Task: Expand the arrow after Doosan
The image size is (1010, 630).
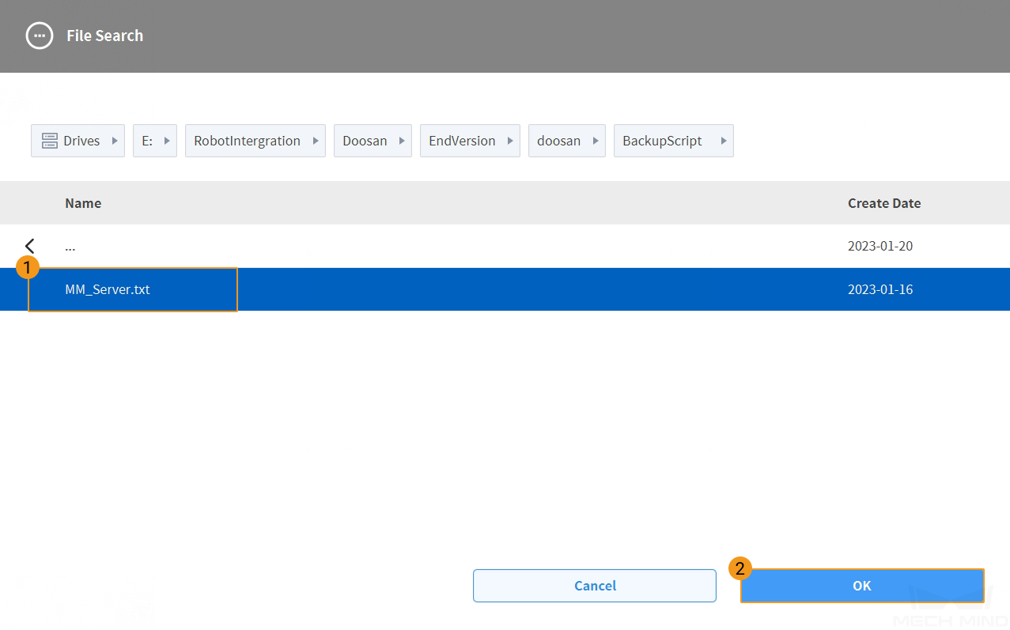Action: click(402, 141)
